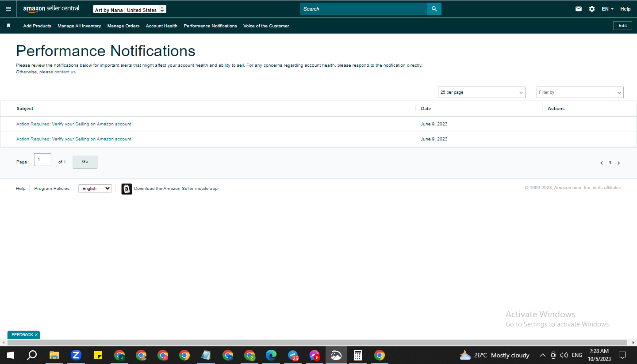Viewport: 637px width, 364px height.
Task: Open Zalo app from taskbar
Action: click(x=76, y=355)
